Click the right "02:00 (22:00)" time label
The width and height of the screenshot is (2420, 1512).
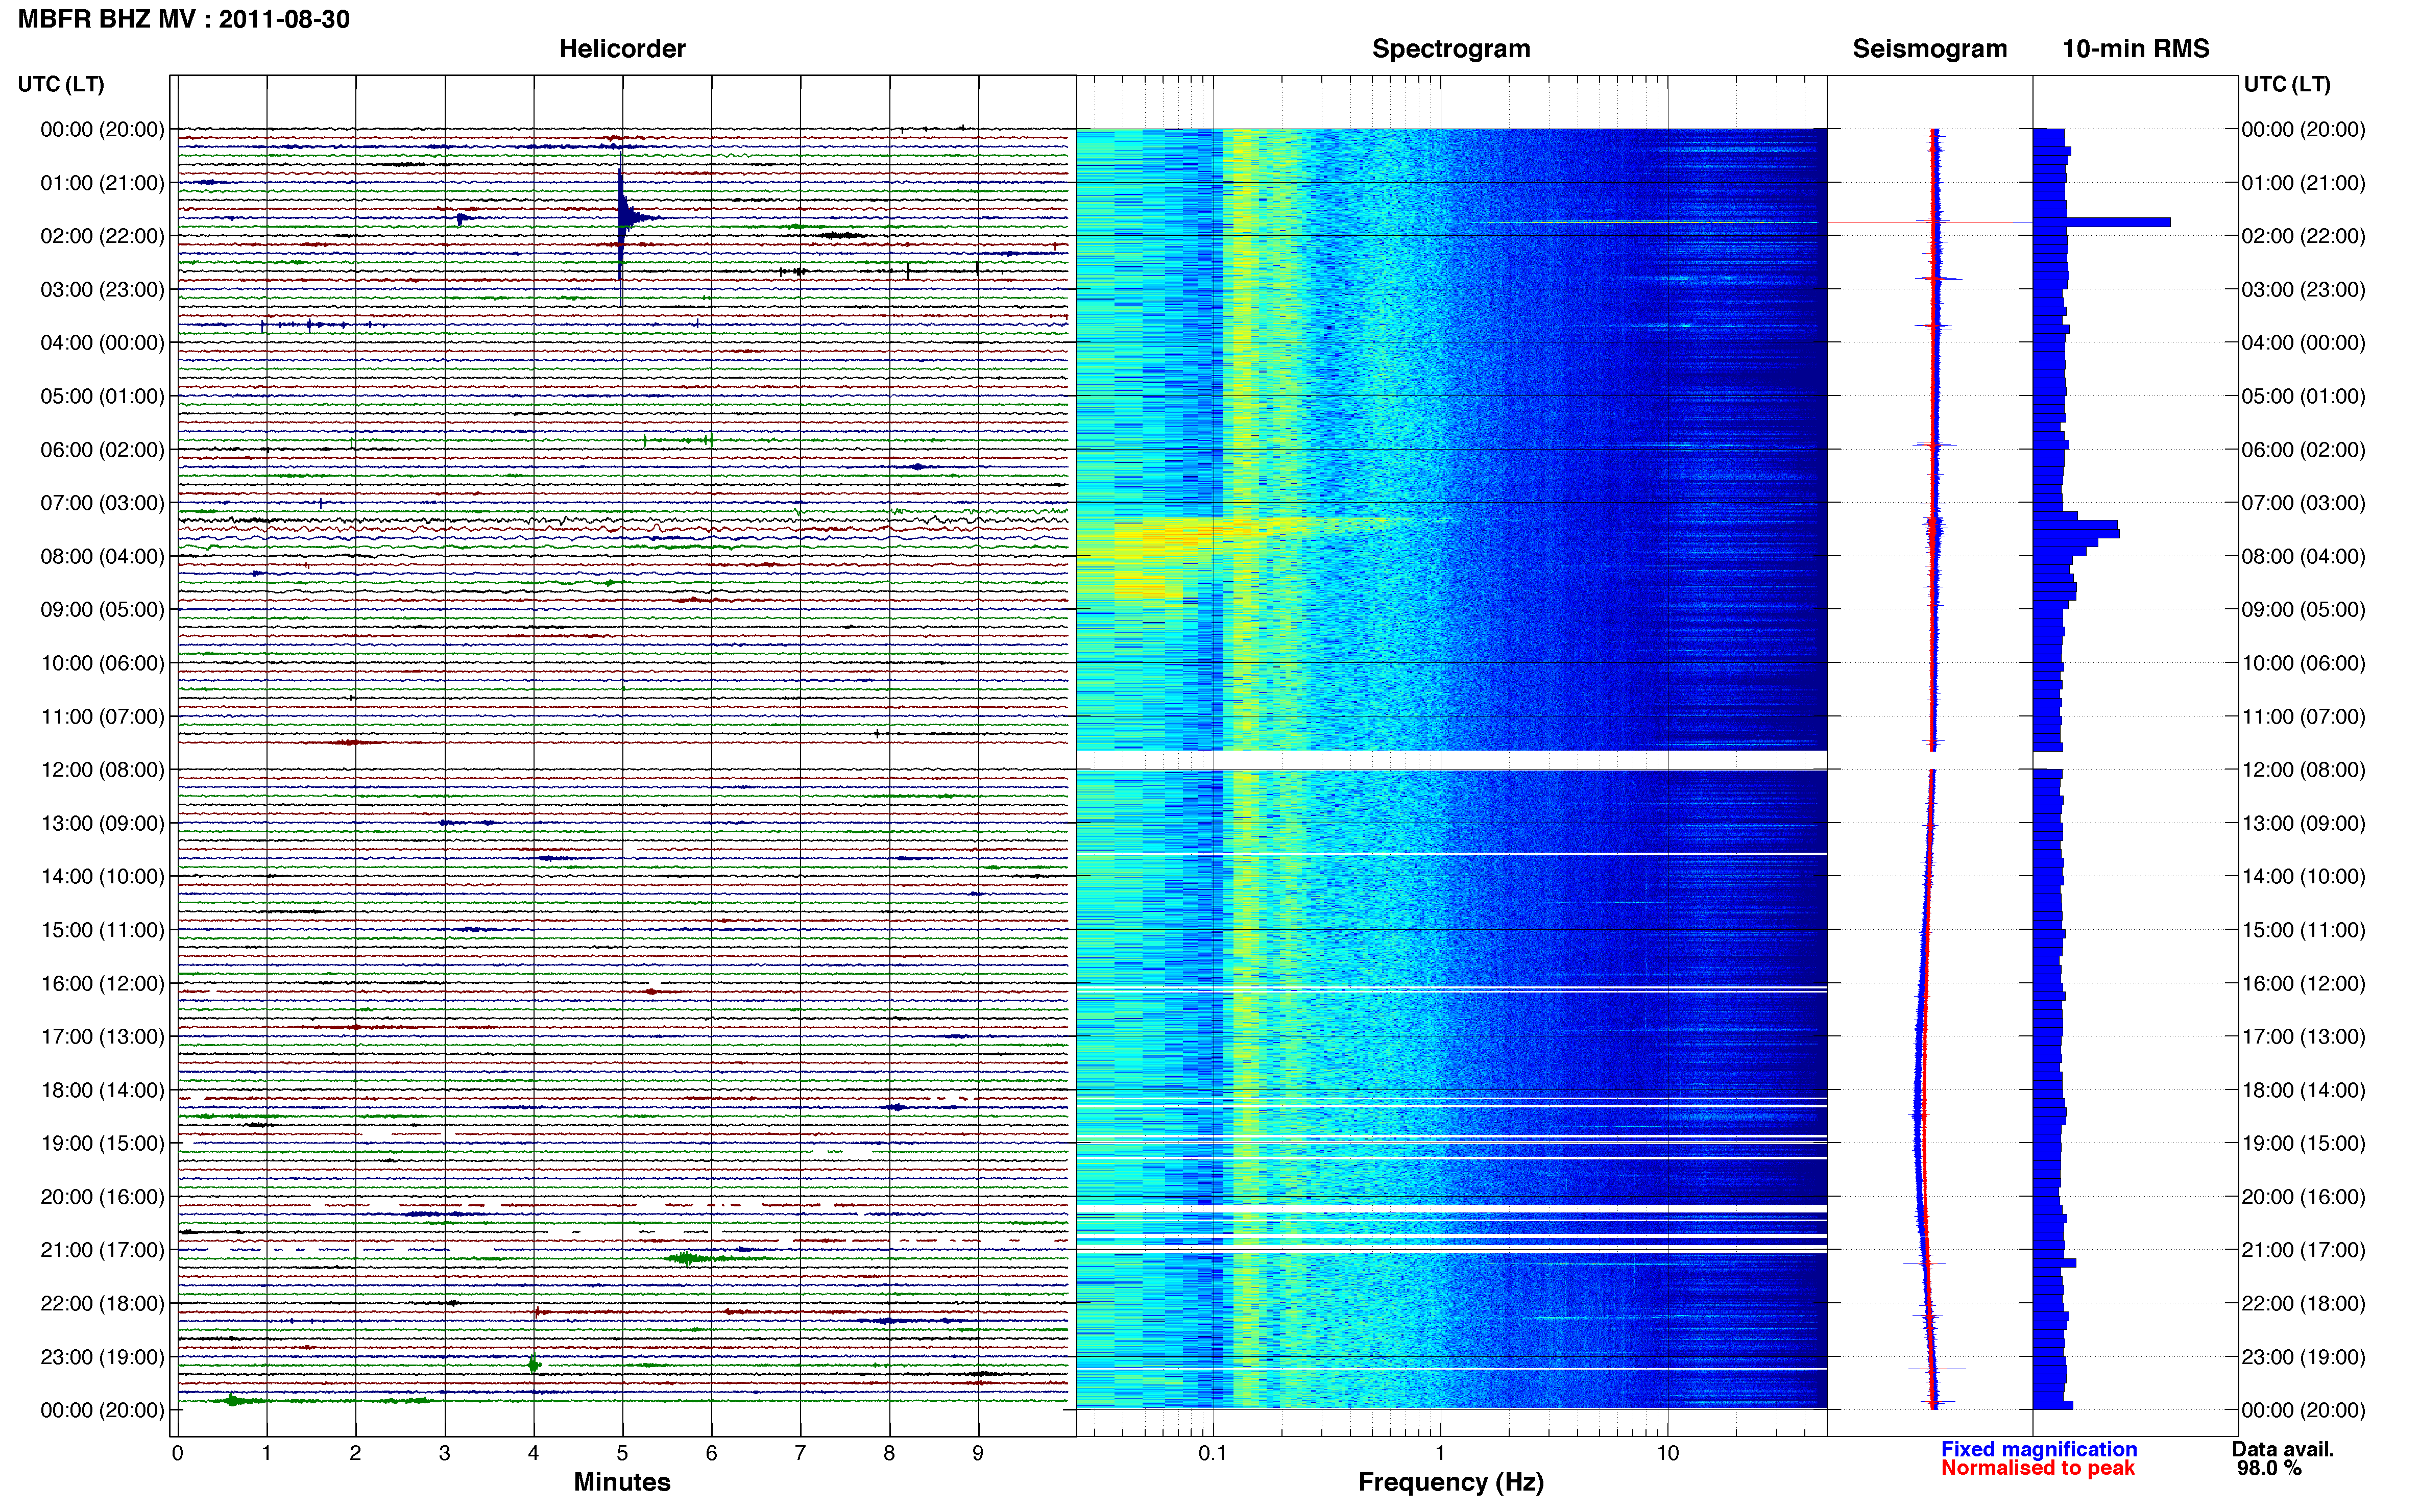pos(2303,236)
